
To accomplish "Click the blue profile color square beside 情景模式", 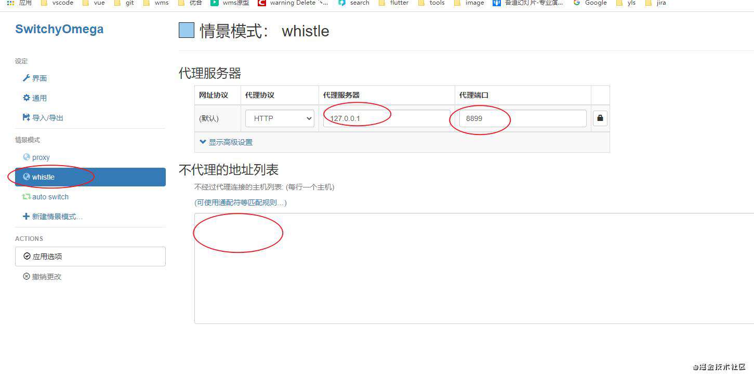I will pos(187,30).
